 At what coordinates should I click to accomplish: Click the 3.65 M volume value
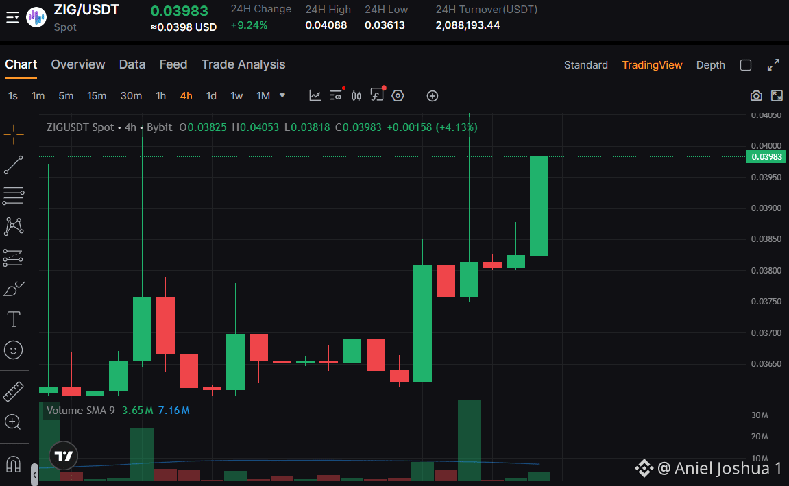[137, 411]
